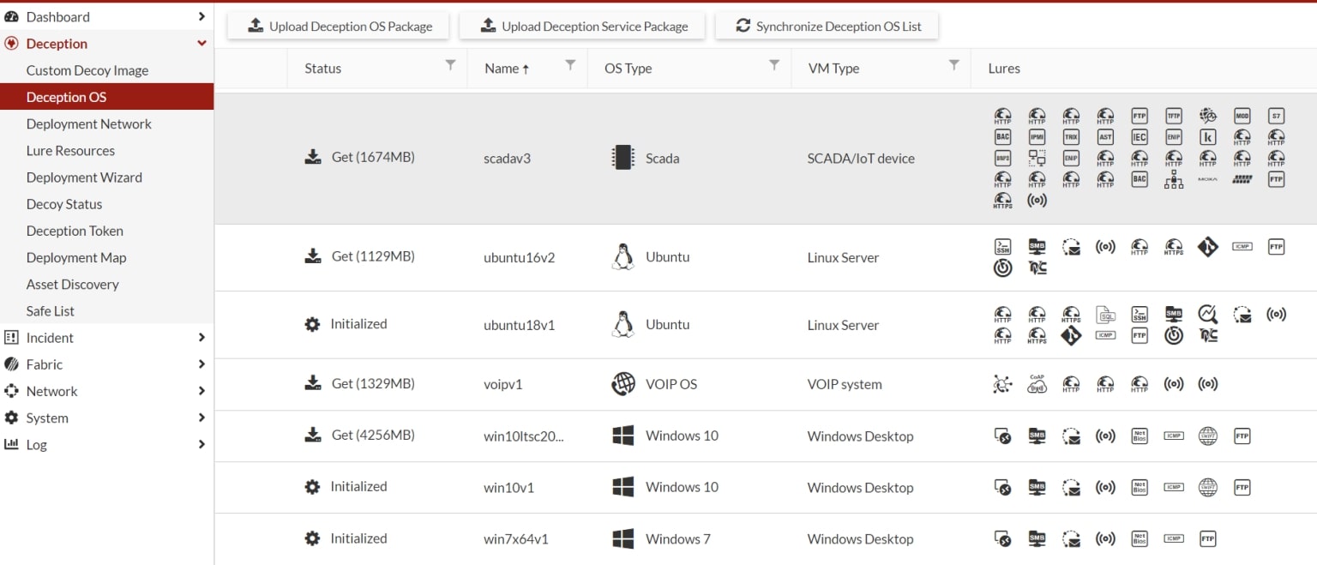Screen dimensions: 1317x565
Task: Click Upload Deception OS Package button
Action: pos(340,26)
